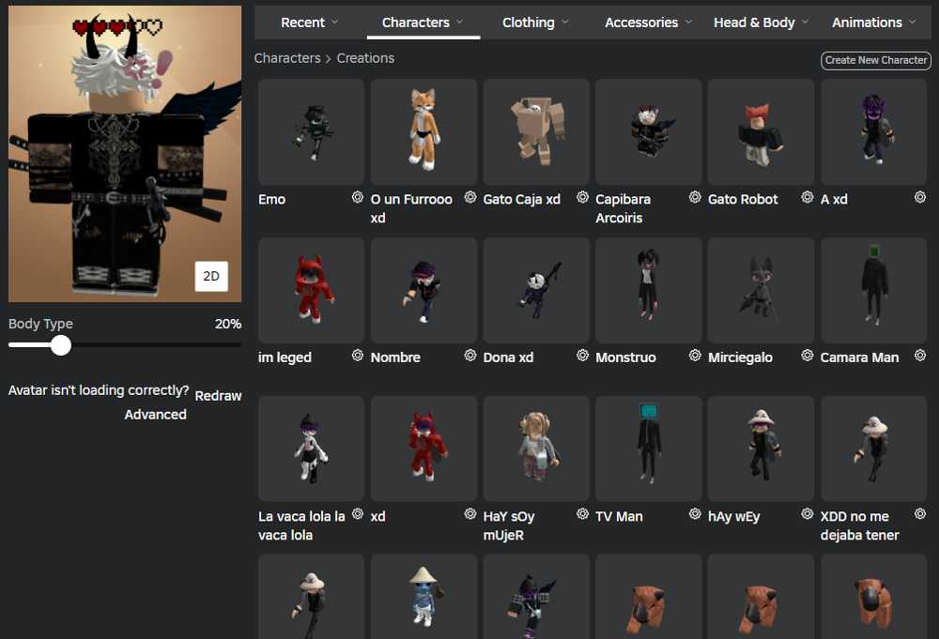
Task: Open settings gear for Capibara Arcoiris
Action: coord(695,197)
